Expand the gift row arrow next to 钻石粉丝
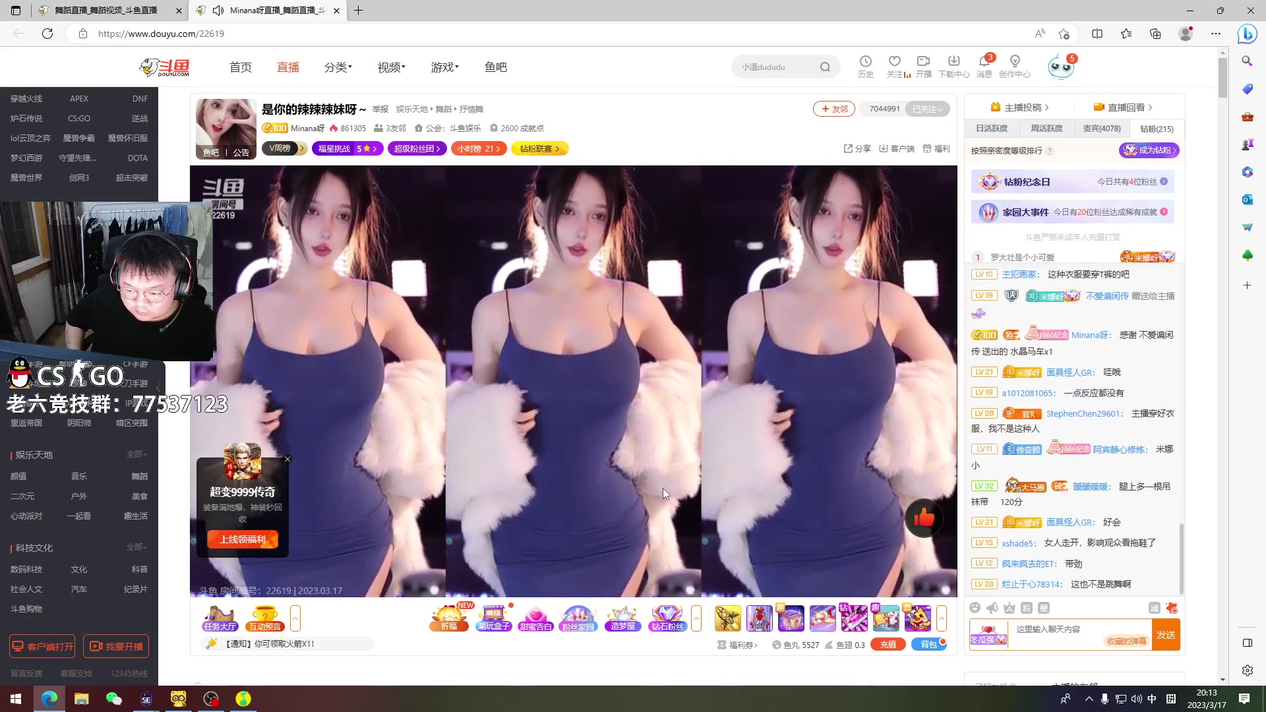Viewport: 1266px width, 712px height. [698, 618]
